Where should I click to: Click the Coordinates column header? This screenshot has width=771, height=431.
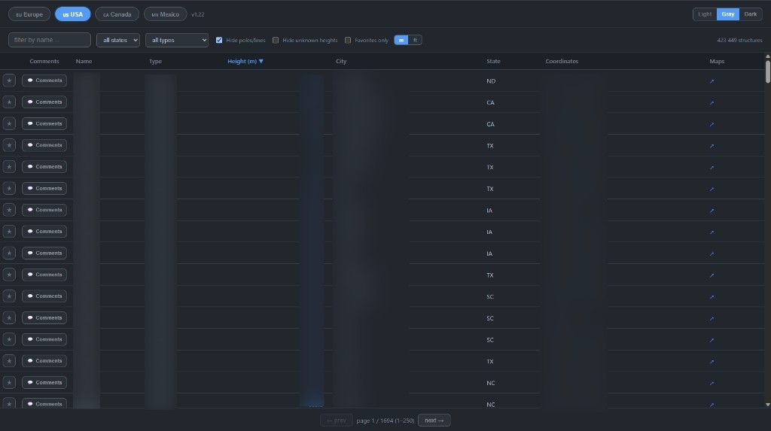tap(562, 62)
